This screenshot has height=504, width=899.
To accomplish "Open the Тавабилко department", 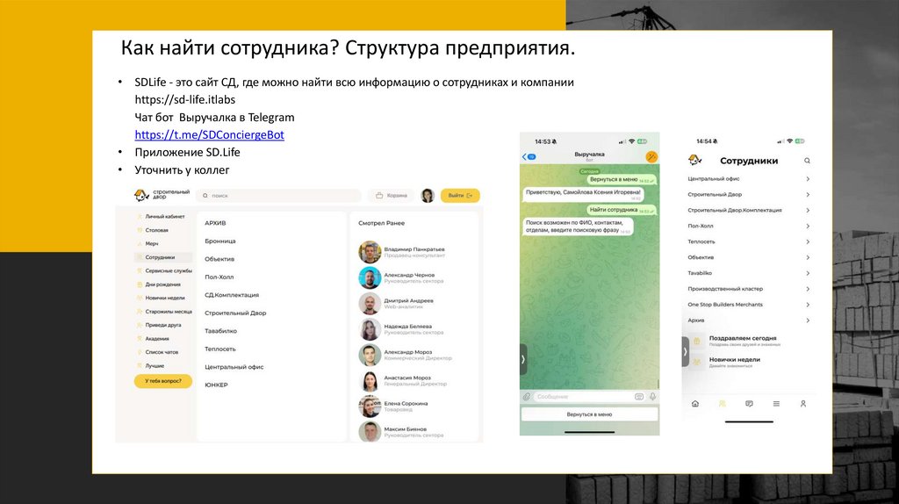I will click(x=220, y=331).
